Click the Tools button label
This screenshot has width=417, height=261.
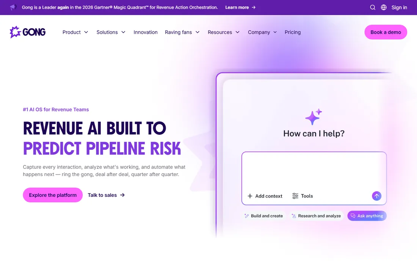(307, 196)
